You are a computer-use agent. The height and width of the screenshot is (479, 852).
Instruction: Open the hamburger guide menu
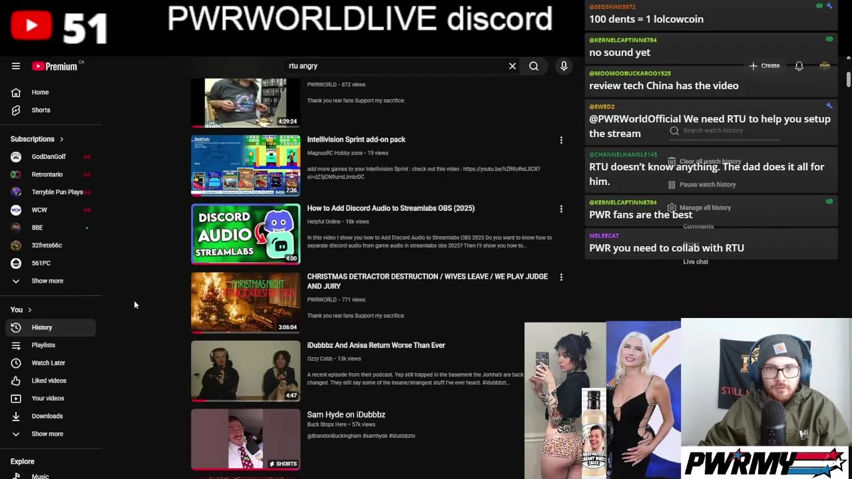[x=16, y=66]
